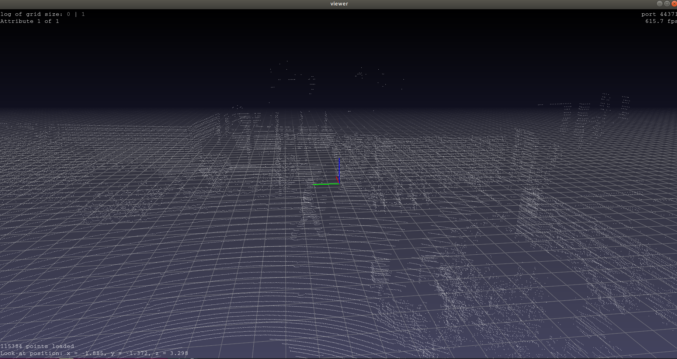Screen dimensions: 677x359
Task: Click the 'port 44371' readout
Action: tap(659, 14)
